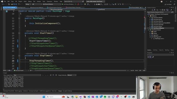Expand the UnoTimers.Mobile project node
The height and width of the screenshot is (99, 177).
150,18
